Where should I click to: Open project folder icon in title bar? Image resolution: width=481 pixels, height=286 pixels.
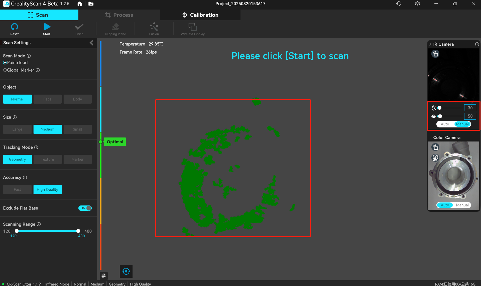(x=91, y=4)
